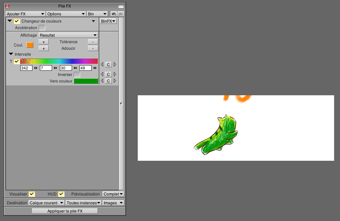Toggle the HUD checkbox
The width and height of the screenshot is (340, 221).
point(62,194)
